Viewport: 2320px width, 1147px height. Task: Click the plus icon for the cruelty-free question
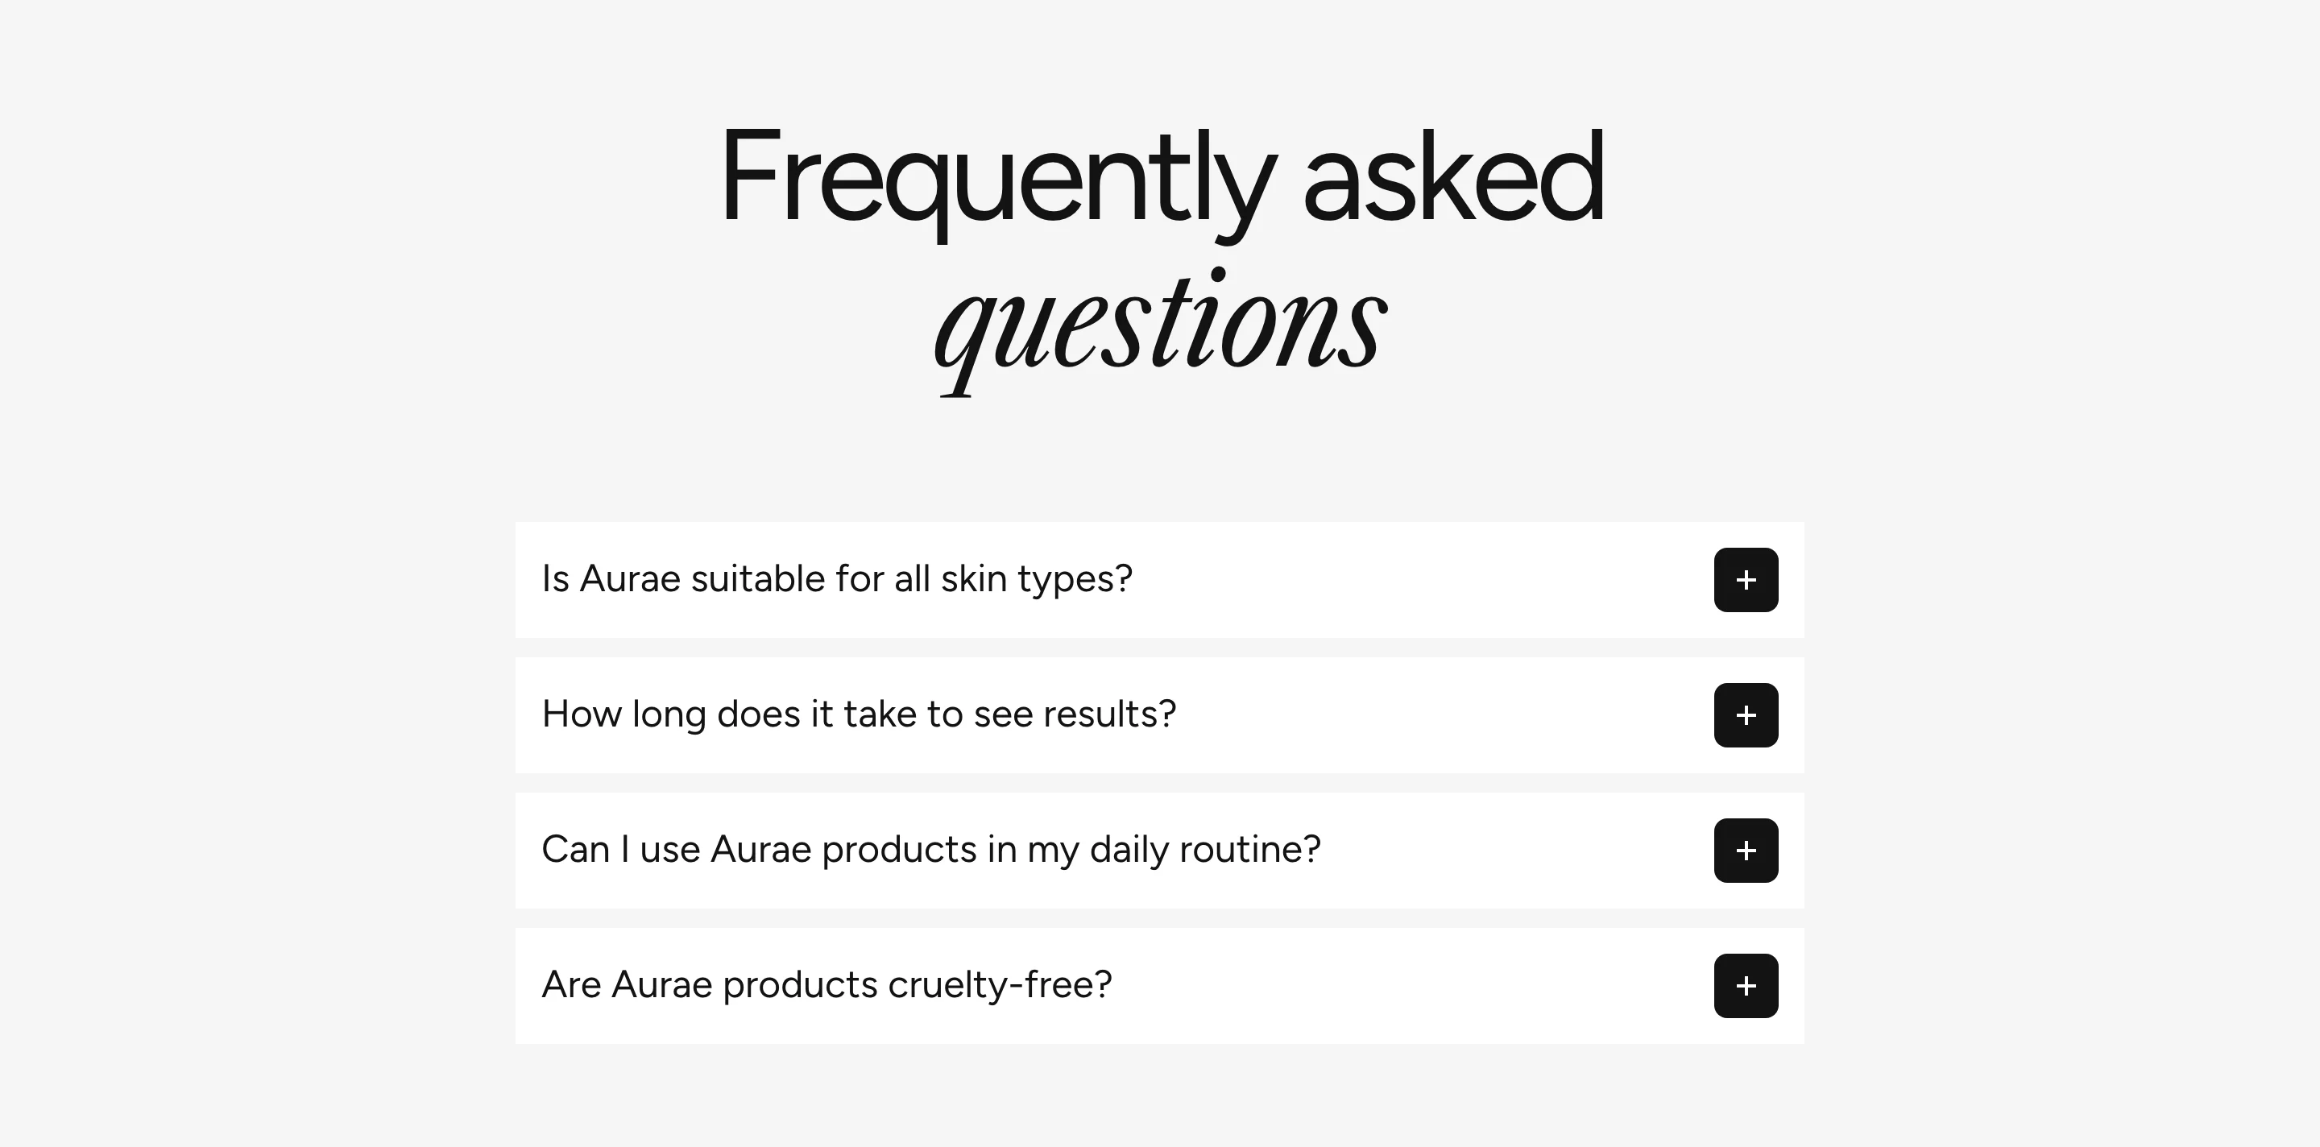(x=1746, y=986)
